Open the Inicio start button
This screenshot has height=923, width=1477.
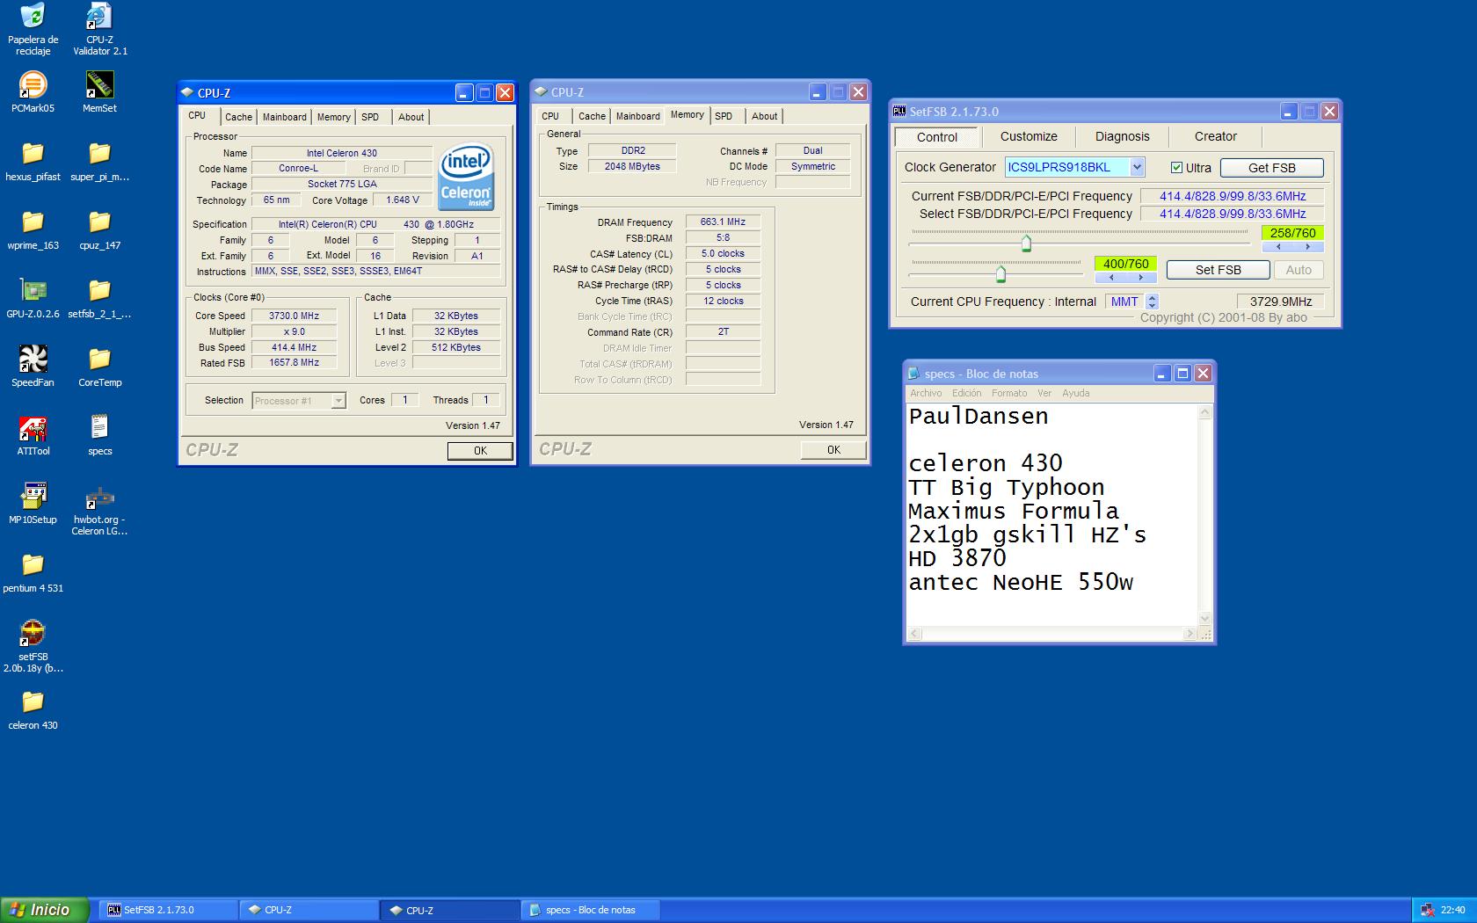pos(45,910)
